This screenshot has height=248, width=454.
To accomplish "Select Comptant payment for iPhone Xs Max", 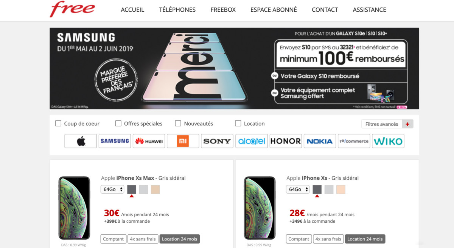I will pos(113,239).
